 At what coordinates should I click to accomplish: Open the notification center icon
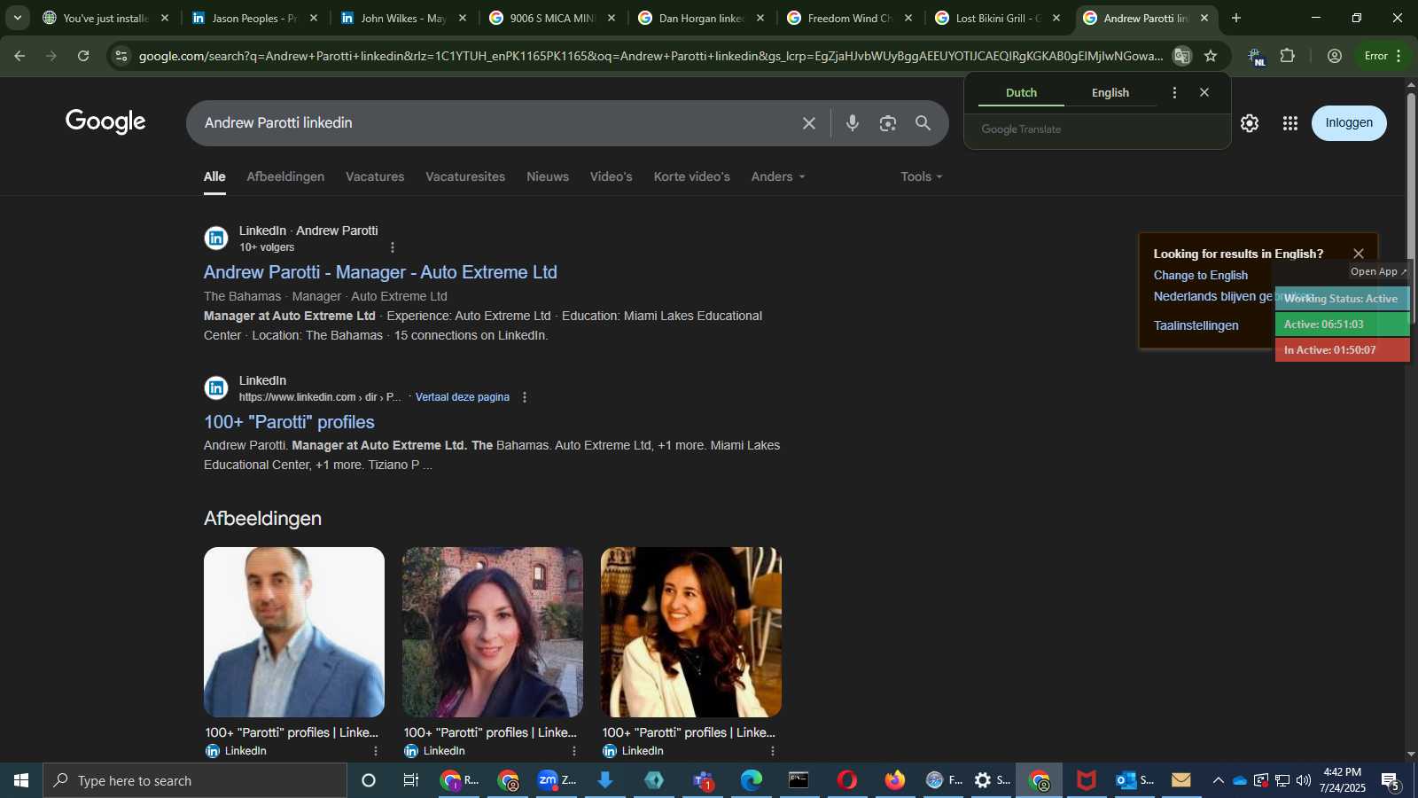coord(1391,781)
